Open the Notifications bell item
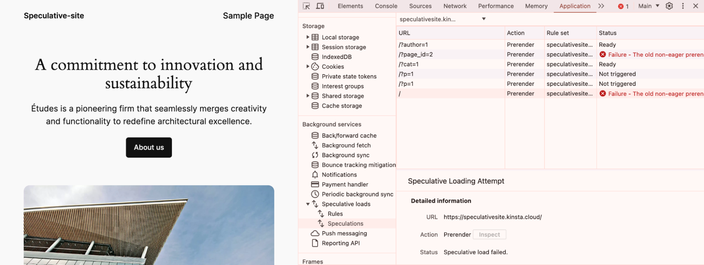Screen dimensions: 704x265 point(334,175)
